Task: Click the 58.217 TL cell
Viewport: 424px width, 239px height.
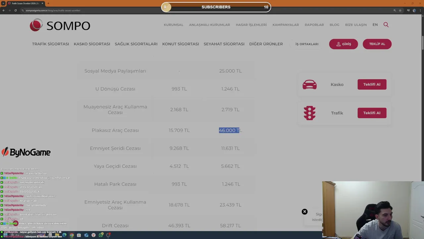Action: [230, 226]
